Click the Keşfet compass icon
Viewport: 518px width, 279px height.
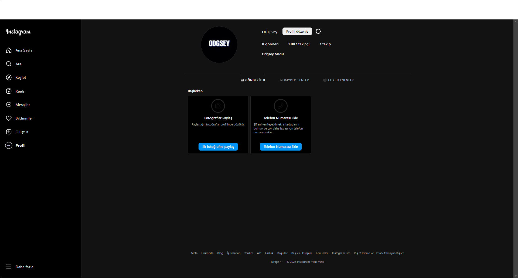click(9, 77)
